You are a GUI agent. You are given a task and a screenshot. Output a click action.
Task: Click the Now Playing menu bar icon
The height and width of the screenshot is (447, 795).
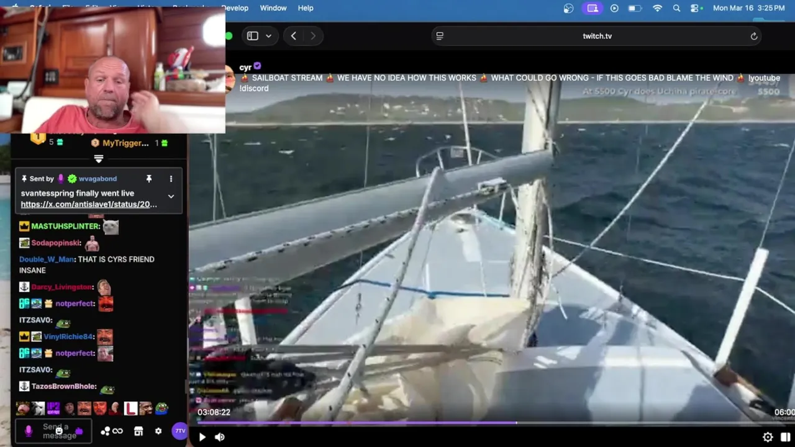tap(614, 8)
